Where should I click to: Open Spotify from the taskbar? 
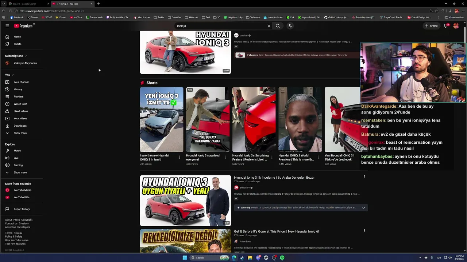point(282,258)
